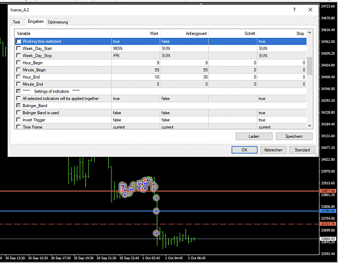
Task: Switch to the Optimierung tab
Action: 58,22
